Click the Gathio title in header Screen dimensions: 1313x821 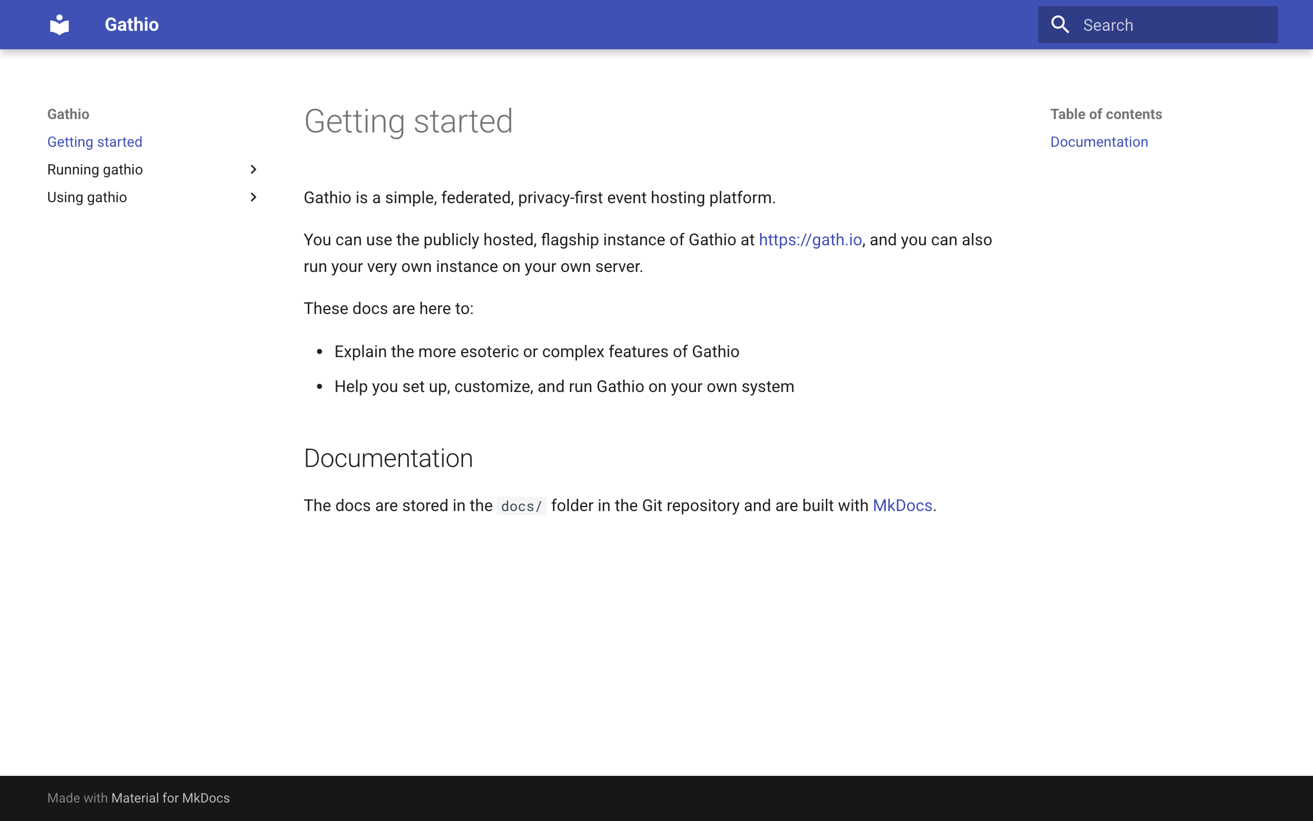[131, 25]
